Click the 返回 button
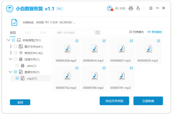 click(x=20, y=102)
